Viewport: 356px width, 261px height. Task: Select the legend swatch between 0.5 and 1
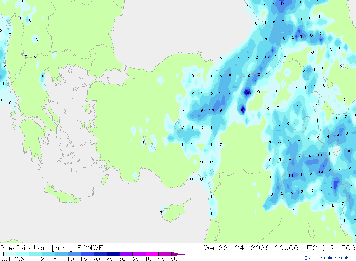point(22,254)
